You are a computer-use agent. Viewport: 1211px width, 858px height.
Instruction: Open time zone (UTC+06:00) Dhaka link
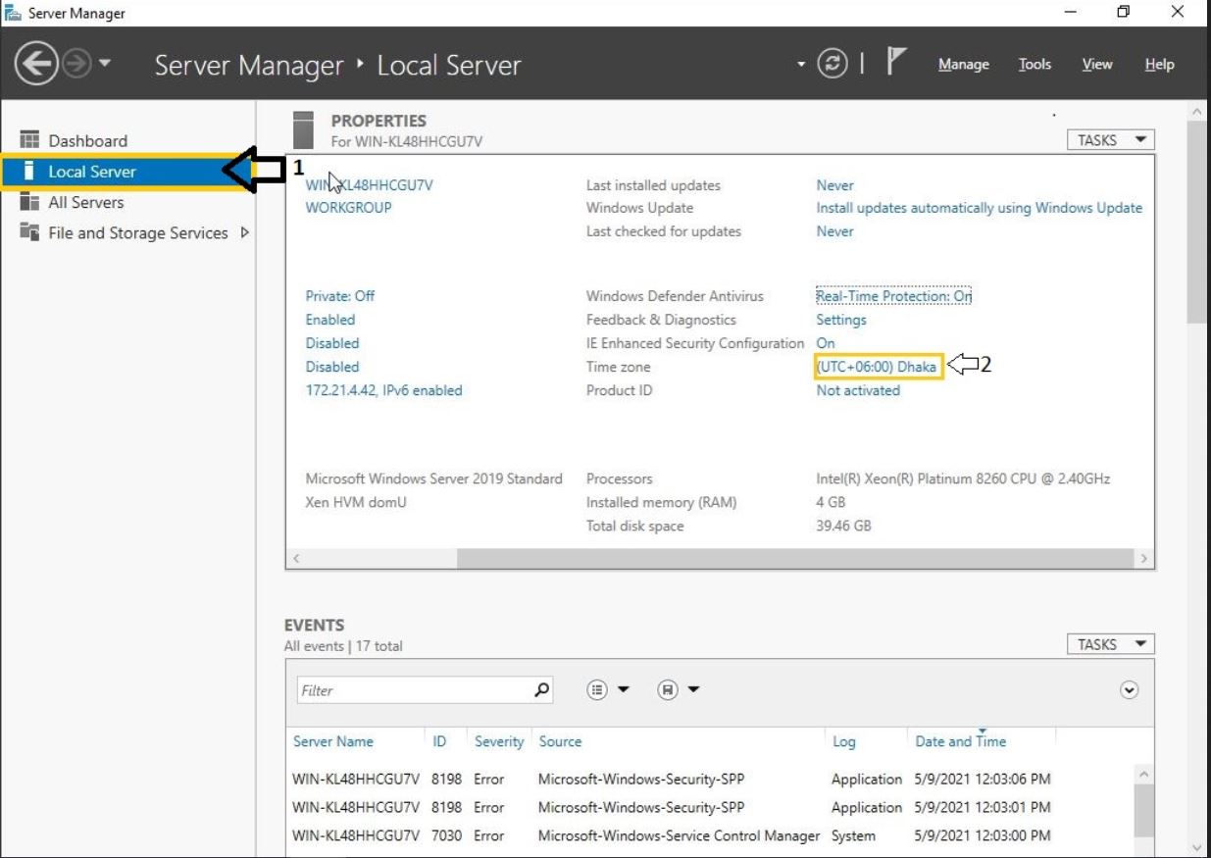(x=877, y=367)
